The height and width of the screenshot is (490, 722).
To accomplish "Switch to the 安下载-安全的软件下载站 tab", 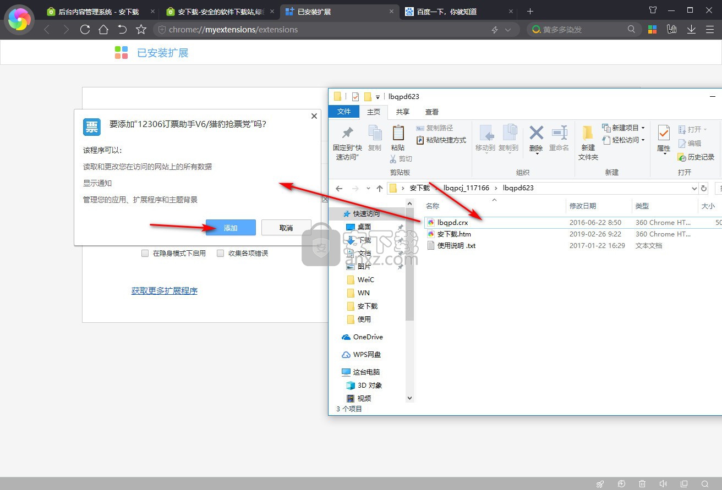I will coord(219,12).
